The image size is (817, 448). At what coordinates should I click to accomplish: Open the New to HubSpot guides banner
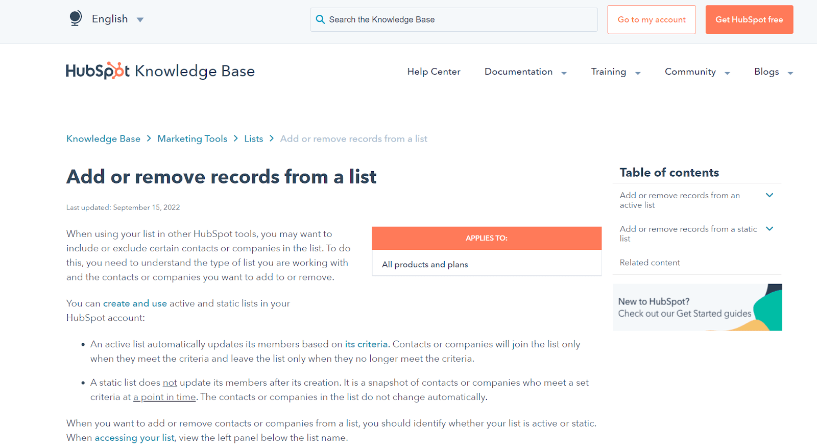click(697, 308)
